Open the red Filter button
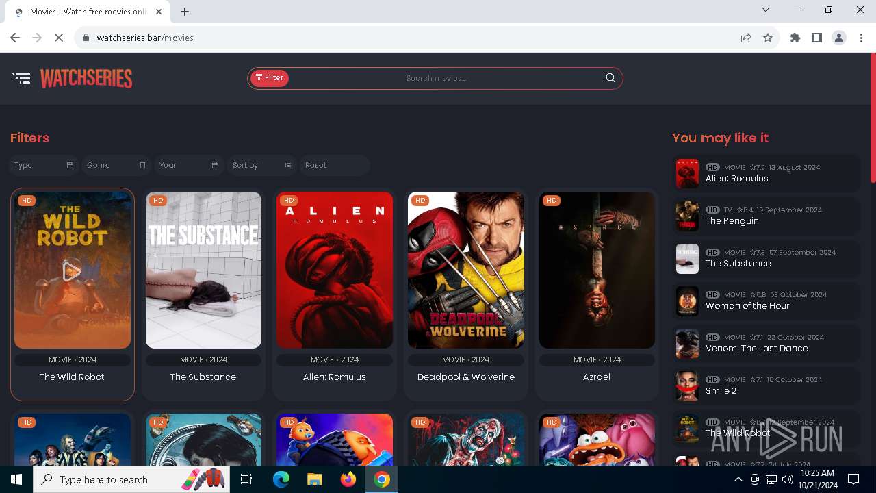The width and height of the screenshot is (876, 493). tap(269, 78)
